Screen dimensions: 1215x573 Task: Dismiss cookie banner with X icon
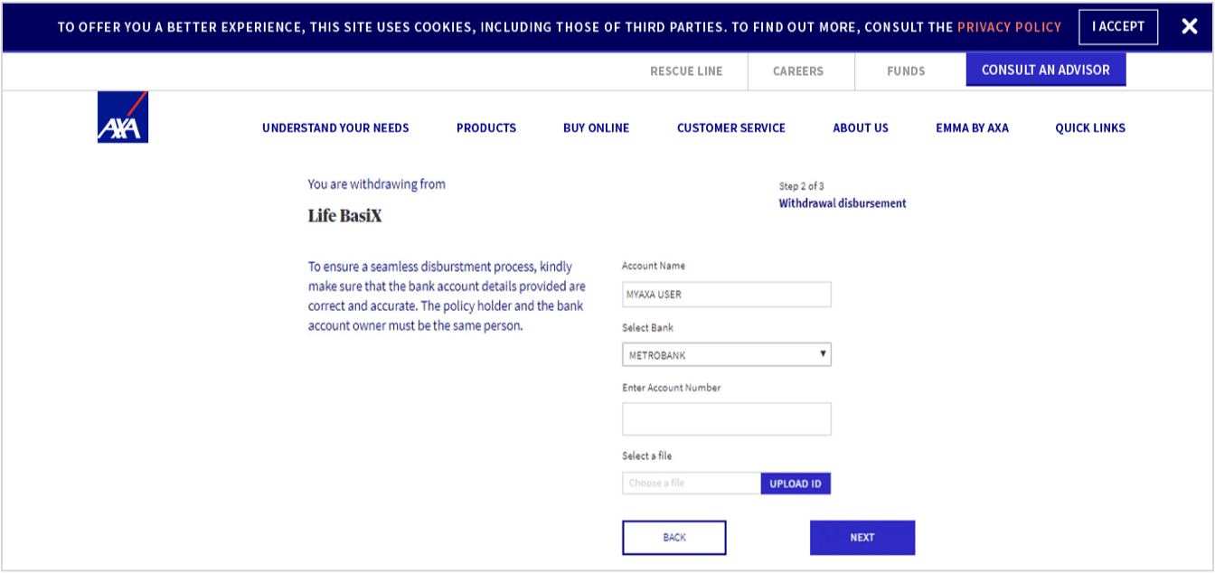[1189, 26]
